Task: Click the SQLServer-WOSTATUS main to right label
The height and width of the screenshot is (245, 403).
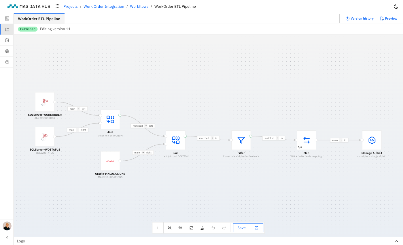Action: click(77, 130)
